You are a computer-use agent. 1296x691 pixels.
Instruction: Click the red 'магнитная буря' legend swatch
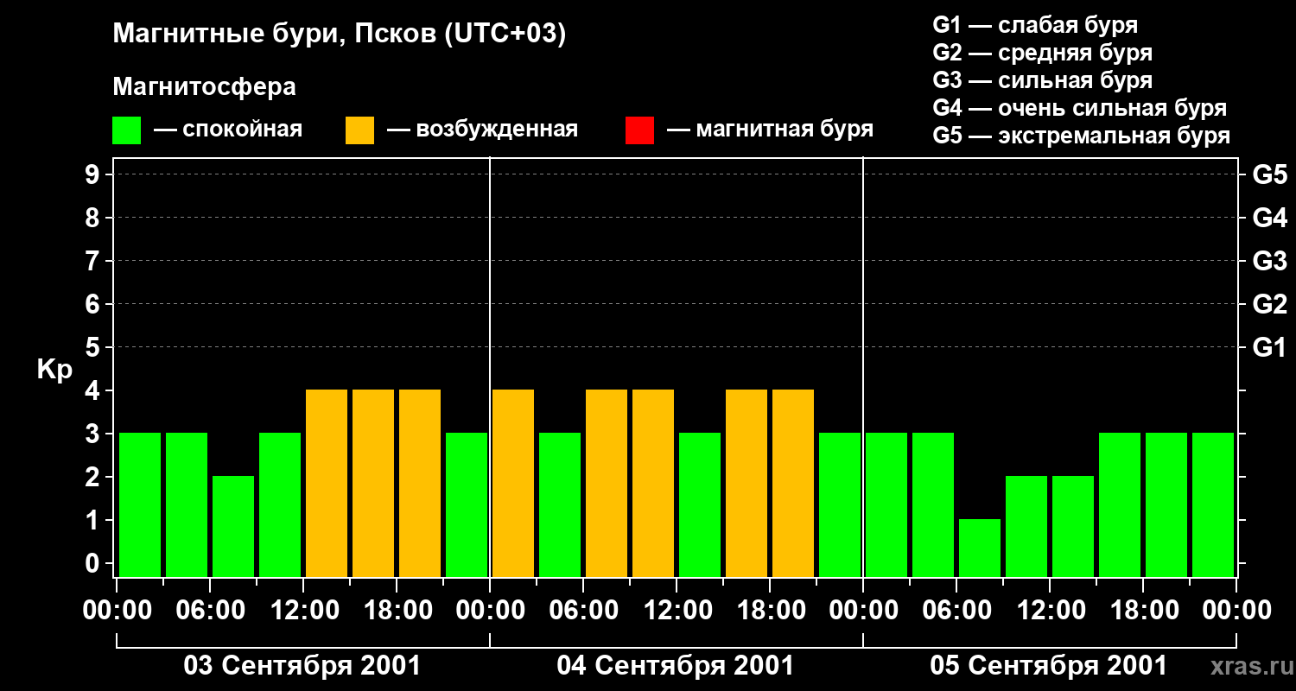click(639, 130)
